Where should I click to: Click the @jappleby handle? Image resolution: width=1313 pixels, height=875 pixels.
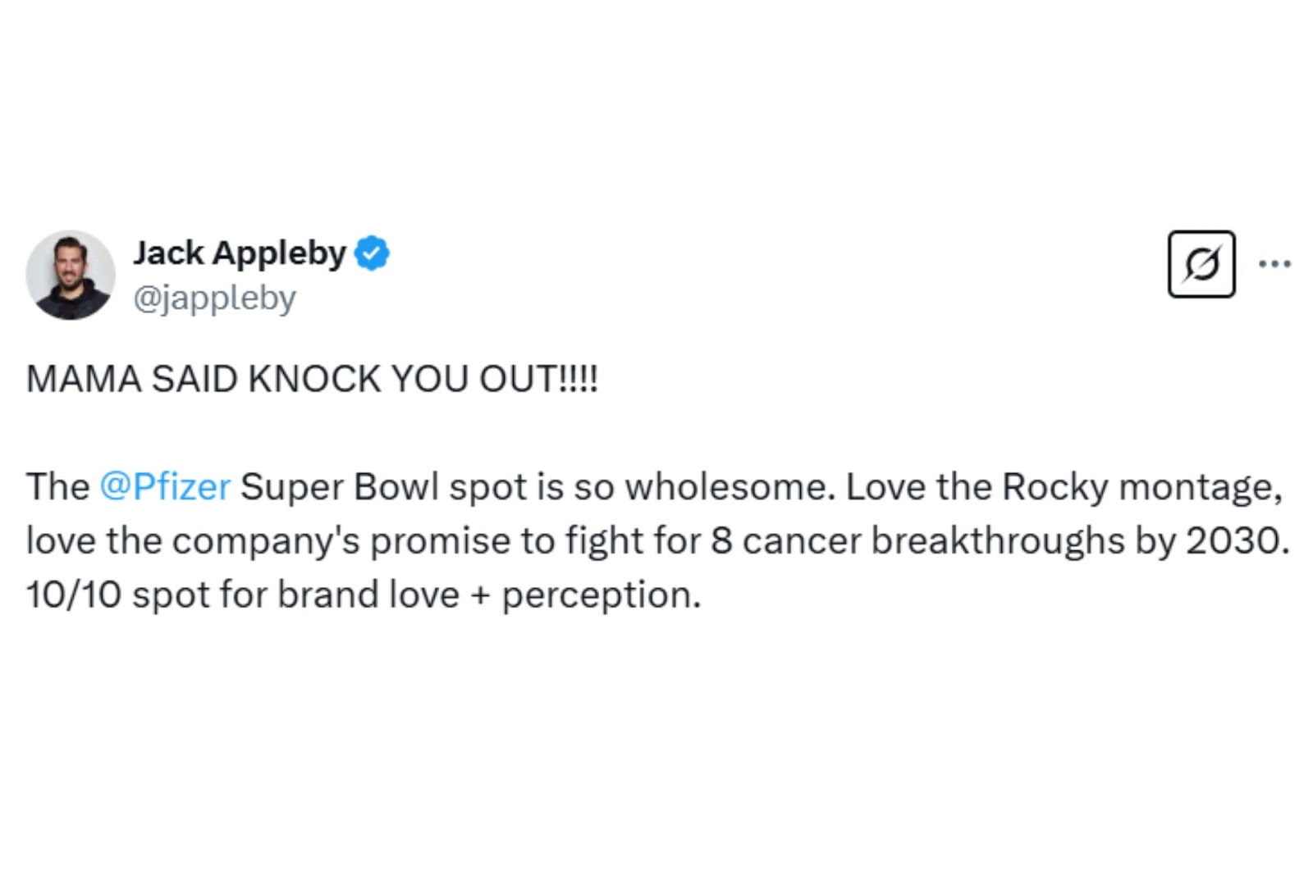tap(217, 298)
